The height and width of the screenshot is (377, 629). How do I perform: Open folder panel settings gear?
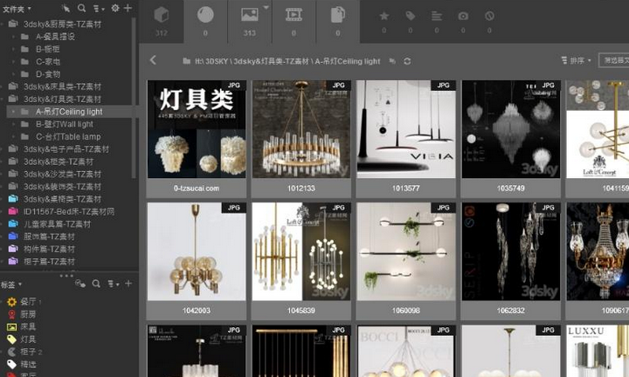point(115,8)
